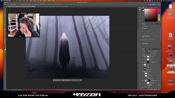Click the Home icon in options bar
This screenshot has width=175, height=98.
5,4
